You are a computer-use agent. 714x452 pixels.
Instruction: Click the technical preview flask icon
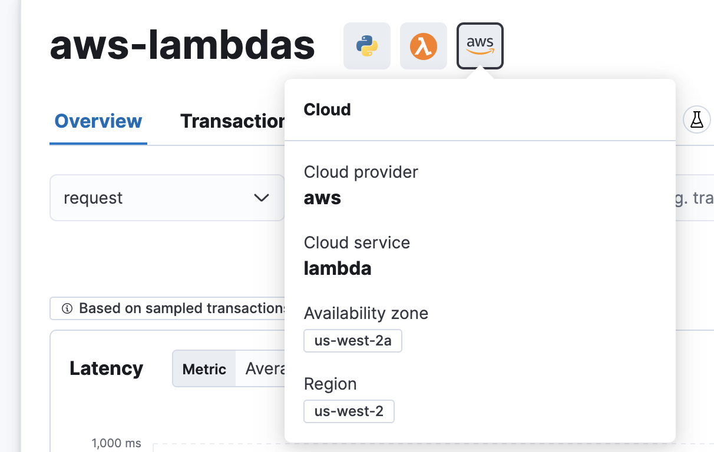[x=697, y=119]
